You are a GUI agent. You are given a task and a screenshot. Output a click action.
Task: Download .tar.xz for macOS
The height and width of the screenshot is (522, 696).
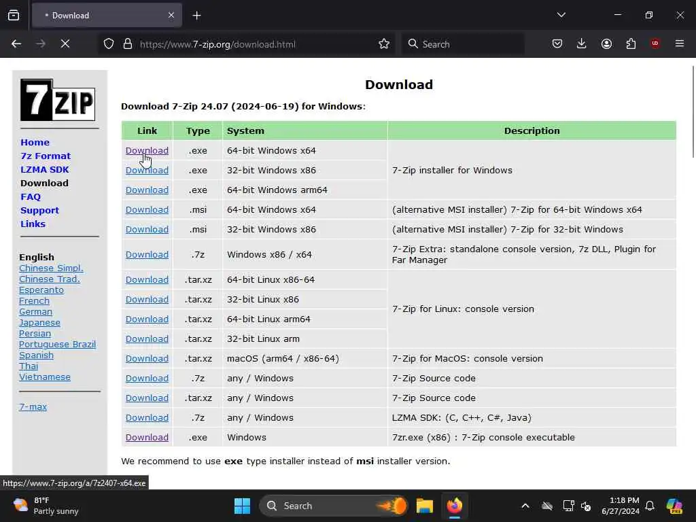coord(147,359)
